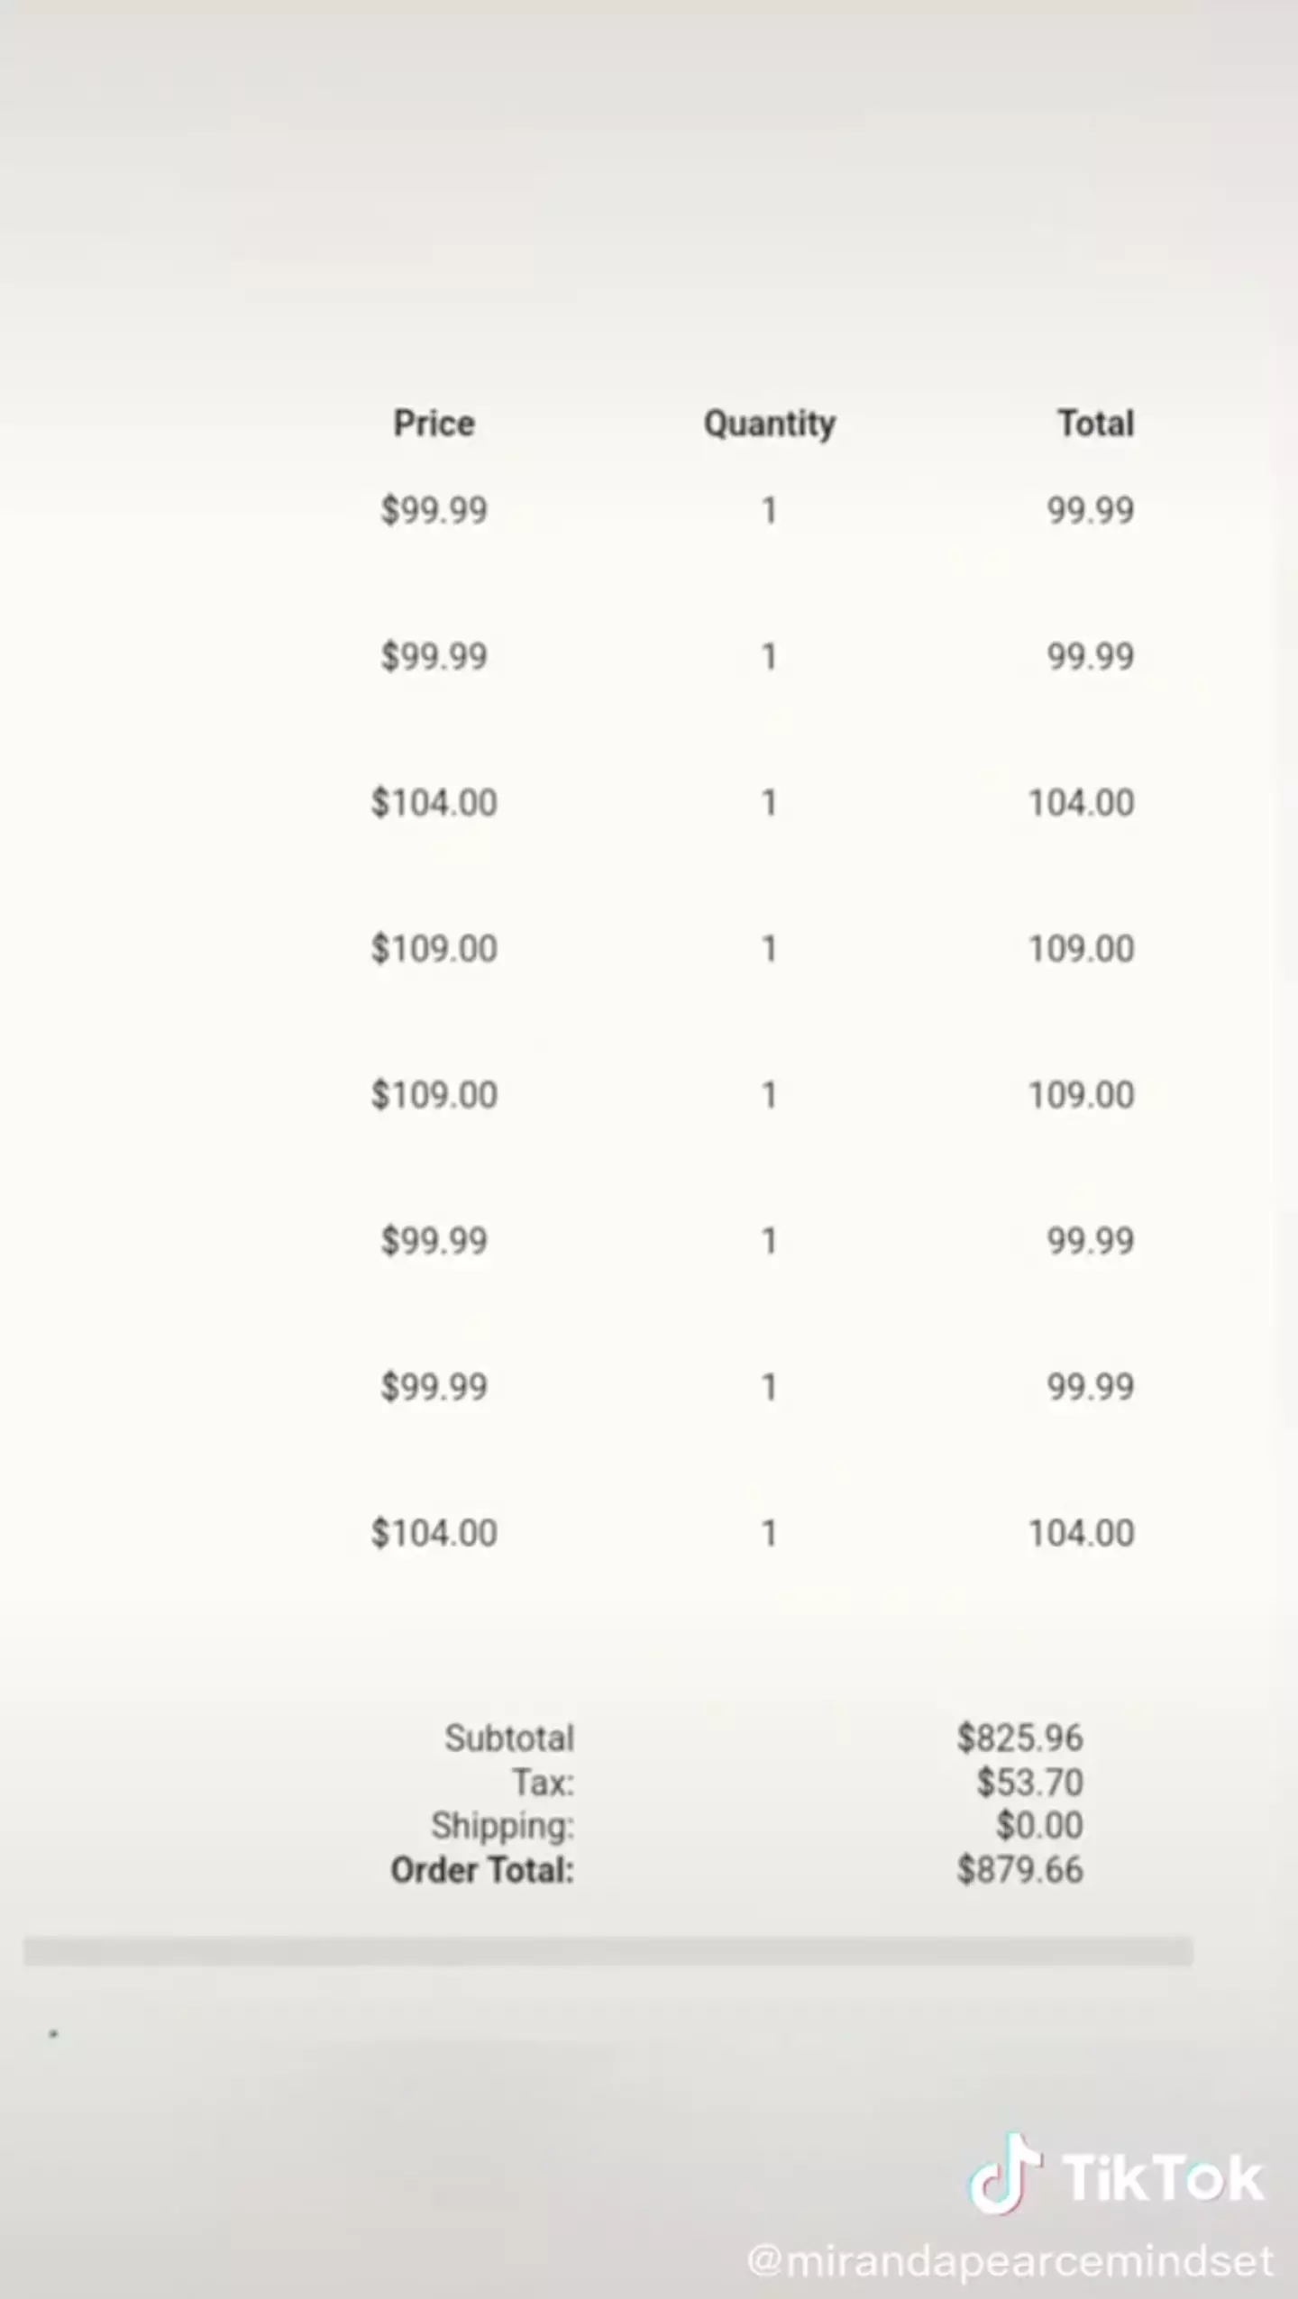
Task: Click the quantity 1 in the first item row
Action: [x=769, y=510]
